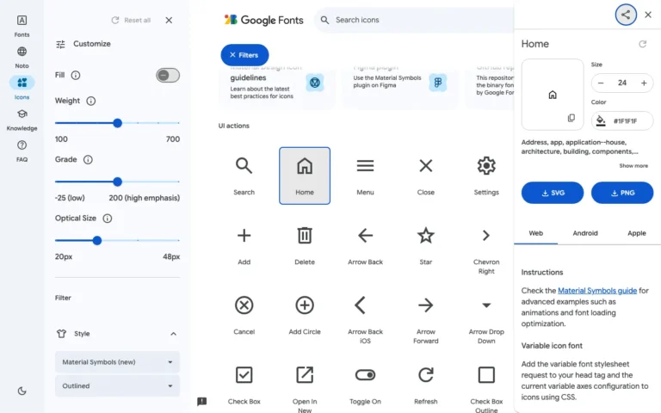Copy the Home icon from preview box
This screenshot has width=661, height=413.
[571, 118]
